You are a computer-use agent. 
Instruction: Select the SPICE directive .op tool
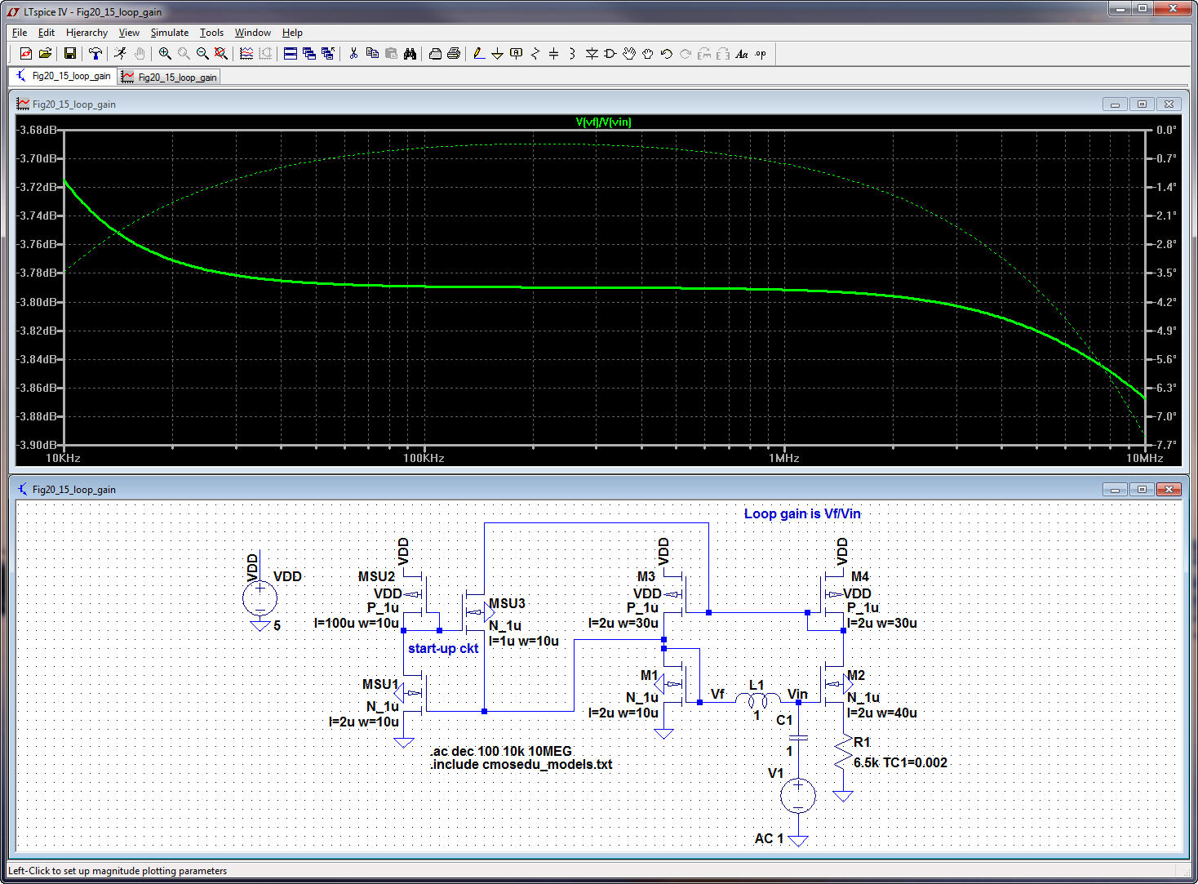point(761,54)
